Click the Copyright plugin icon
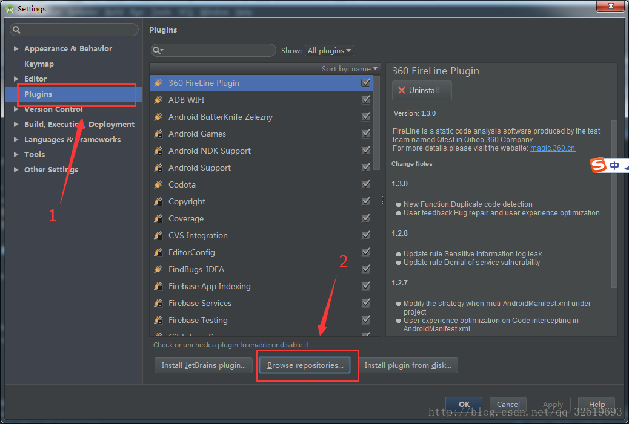The height and width of the screenshot is (424, 629). click(x=158, y=201)
